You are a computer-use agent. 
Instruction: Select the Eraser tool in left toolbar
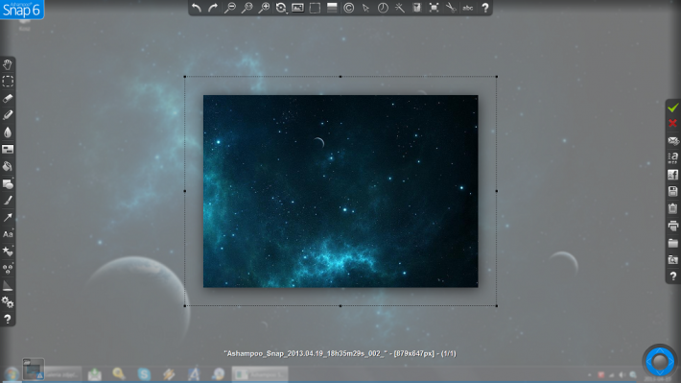tap(8, 98)
